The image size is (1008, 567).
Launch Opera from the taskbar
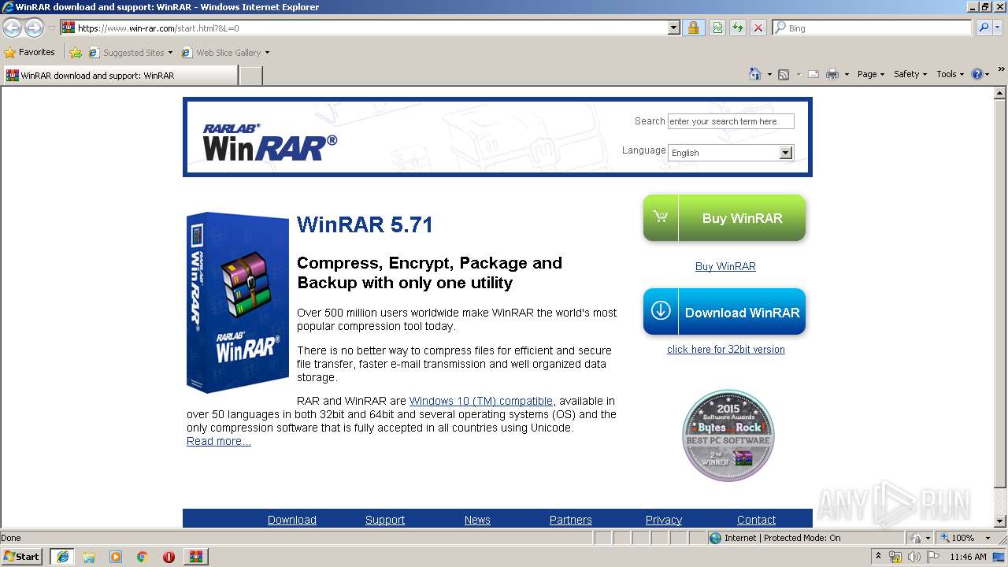click(x=169, y=557)
